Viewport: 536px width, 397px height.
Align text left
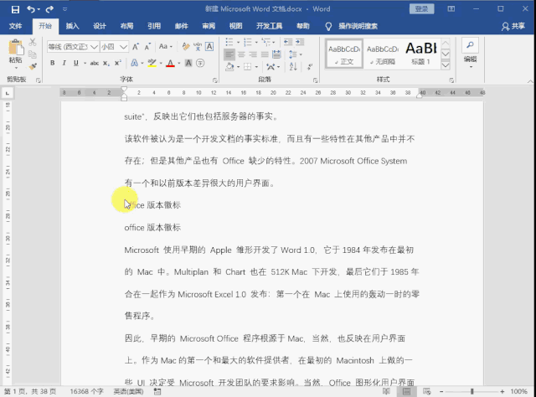[229, 54]
